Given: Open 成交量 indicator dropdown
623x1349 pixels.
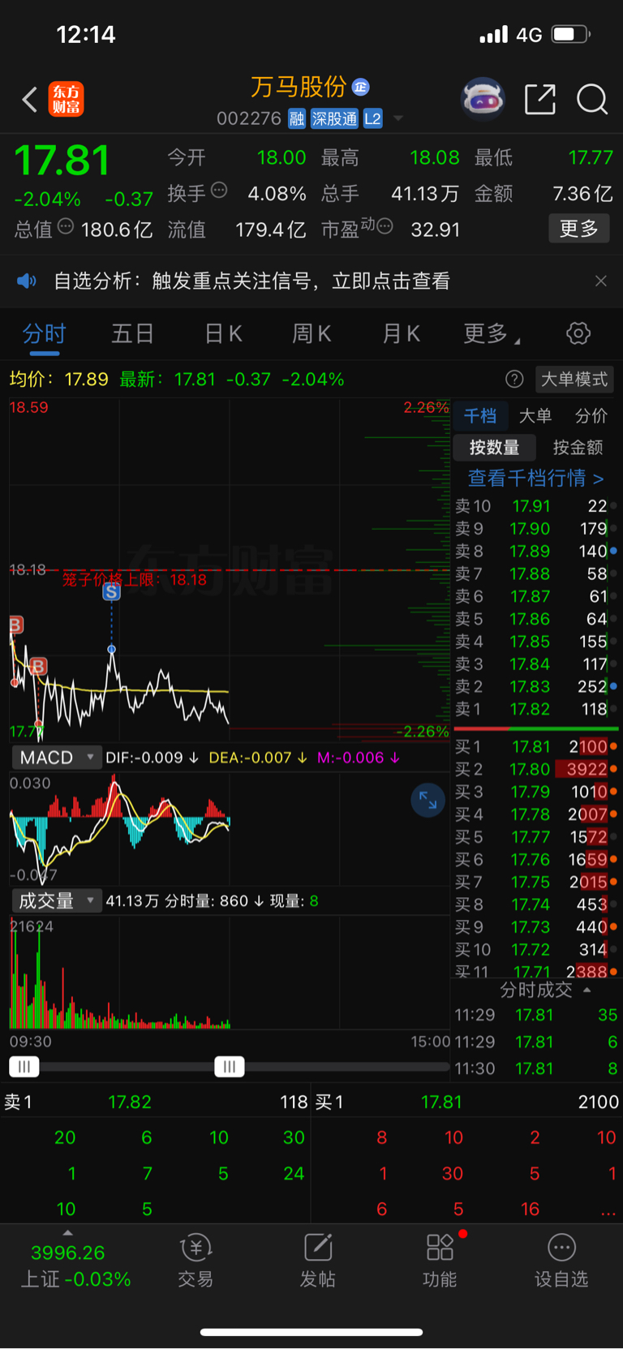Looking at the screenshot, I should pos(57,901).
